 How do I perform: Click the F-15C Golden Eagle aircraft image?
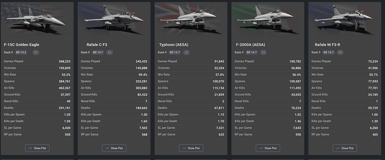tap(37, 19)
